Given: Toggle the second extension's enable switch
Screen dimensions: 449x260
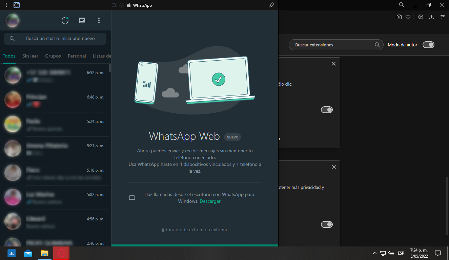Looking at the screenshot, I should point(327,224).
